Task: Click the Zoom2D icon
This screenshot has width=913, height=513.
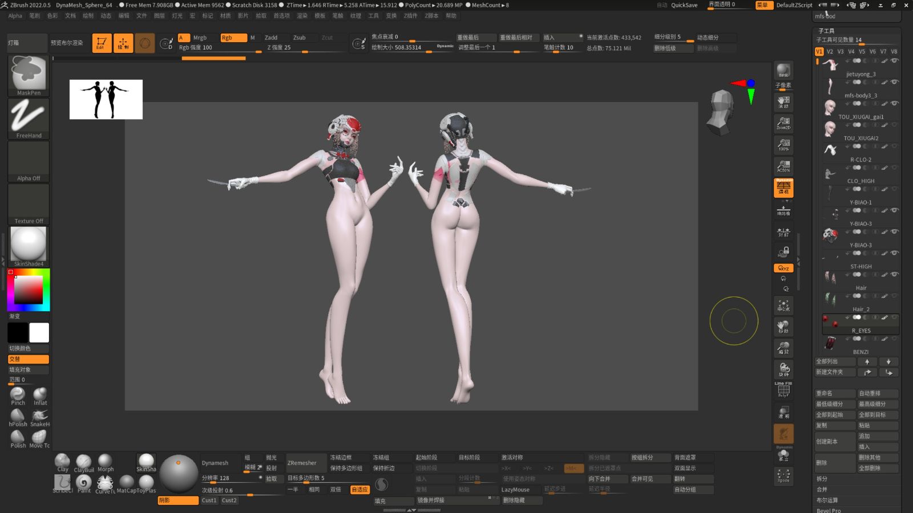Action: pos(783,123)
